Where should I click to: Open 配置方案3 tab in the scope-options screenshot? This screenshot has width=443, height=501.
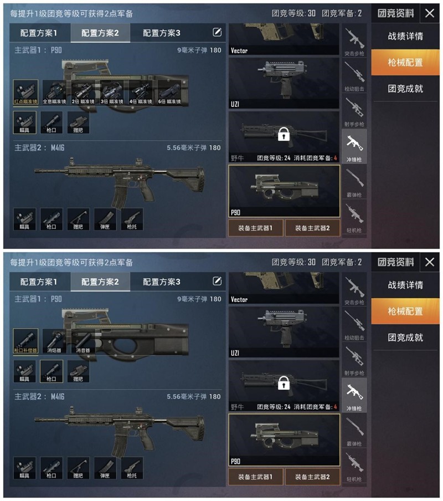pyautogui.click(x=162, y=33)
